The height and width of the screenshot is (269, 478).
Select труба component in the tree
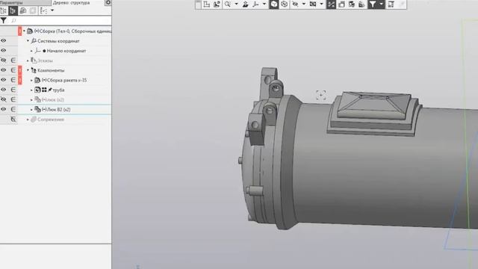point(58,90)
